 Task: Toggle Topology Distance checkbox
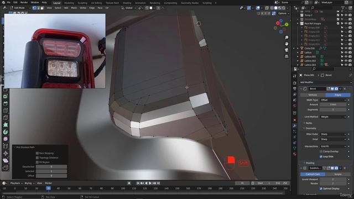37,158
